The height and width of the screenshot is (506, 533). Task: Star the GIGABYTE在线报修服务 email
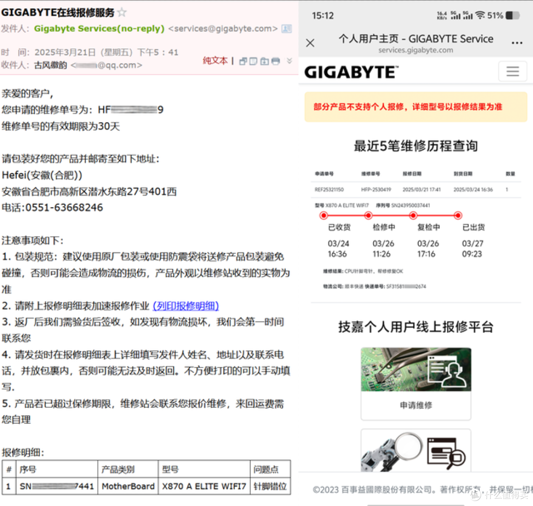tap(122, 12)
